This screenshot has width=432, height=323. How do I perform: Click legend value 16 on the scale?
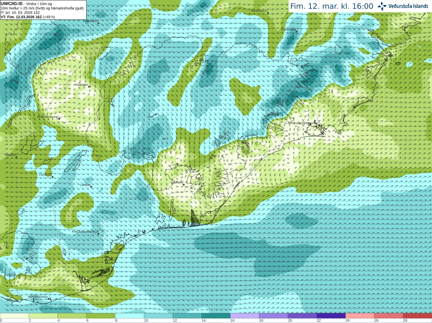pyautogui.click(x=232, y=321)
